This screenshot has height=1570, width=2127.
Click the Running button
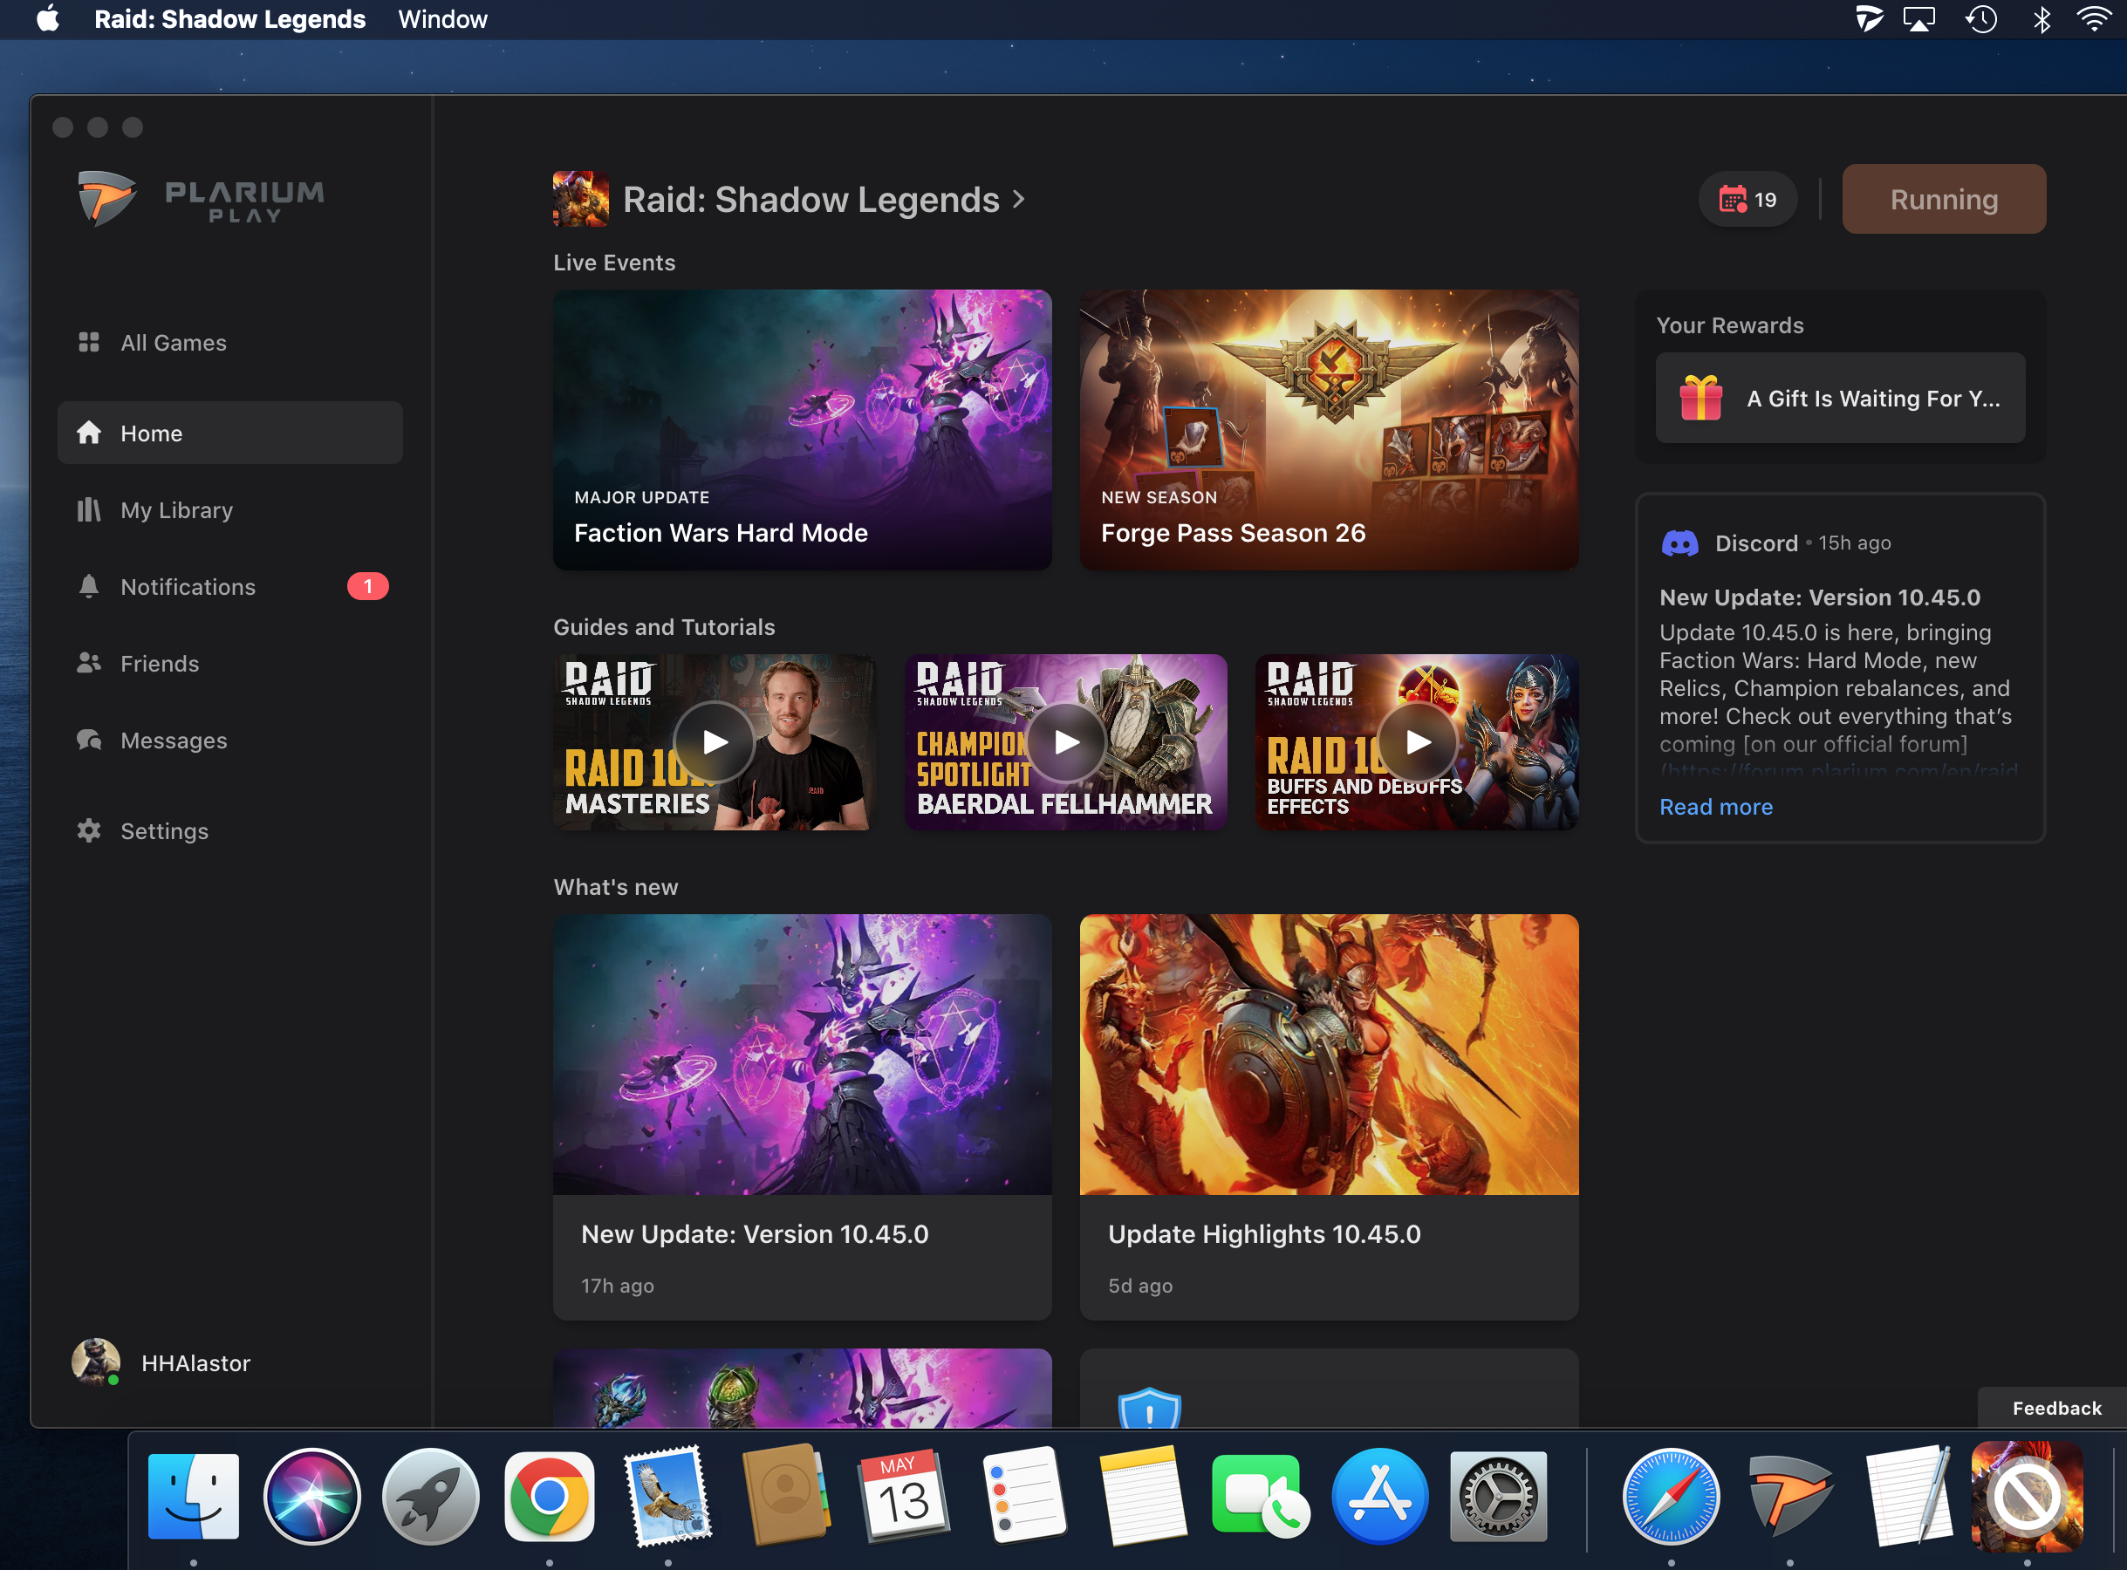click(x=1944, y=199)
